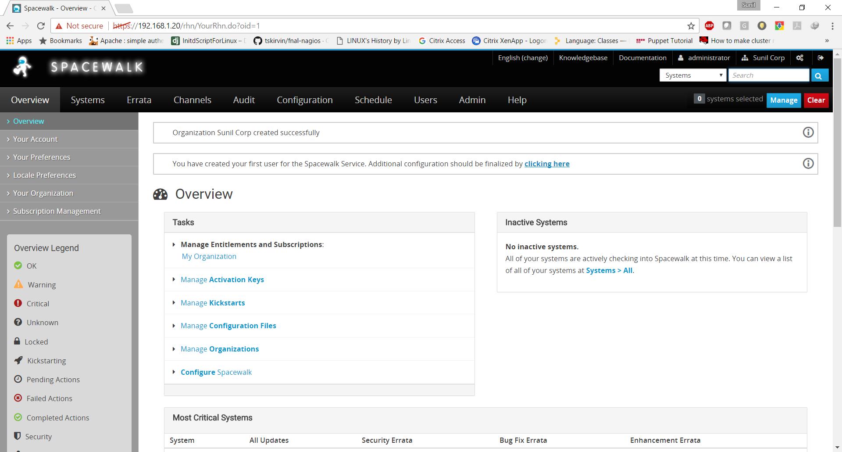
Task: Open the Apps bookmarks shortcut
Action: click(x=18, y=41)
